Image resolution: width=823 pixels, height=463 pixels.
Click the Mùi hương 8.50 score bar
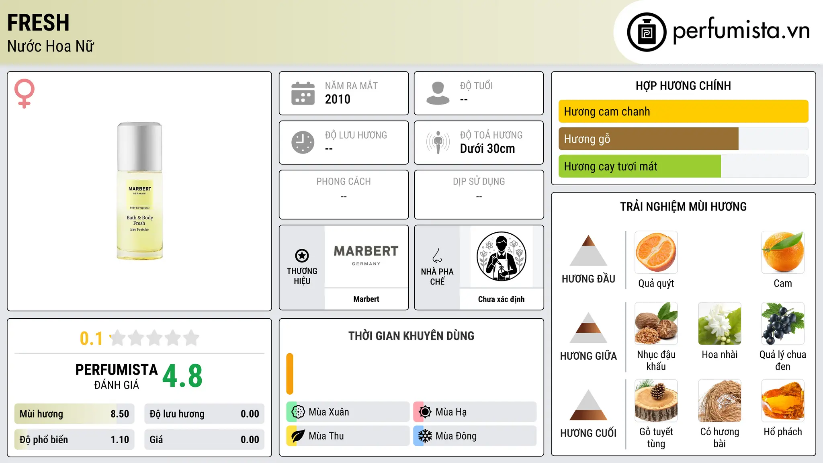pos(74,414)
